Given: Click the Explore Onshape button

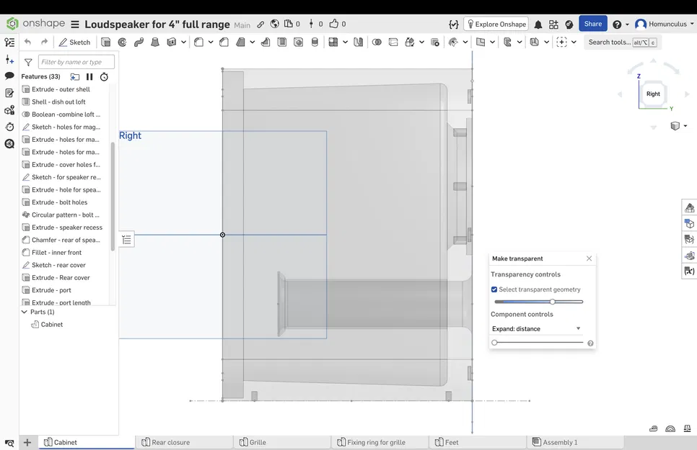Looking at the screenshot, I should [496, 24].
